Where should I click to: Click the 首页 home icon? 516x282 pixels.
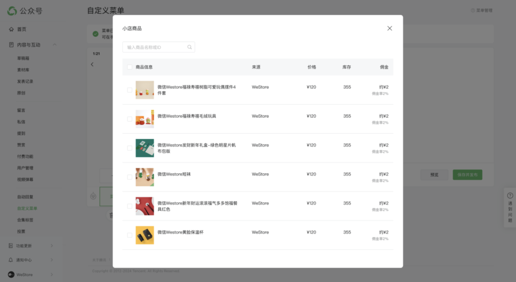(11, 29)
